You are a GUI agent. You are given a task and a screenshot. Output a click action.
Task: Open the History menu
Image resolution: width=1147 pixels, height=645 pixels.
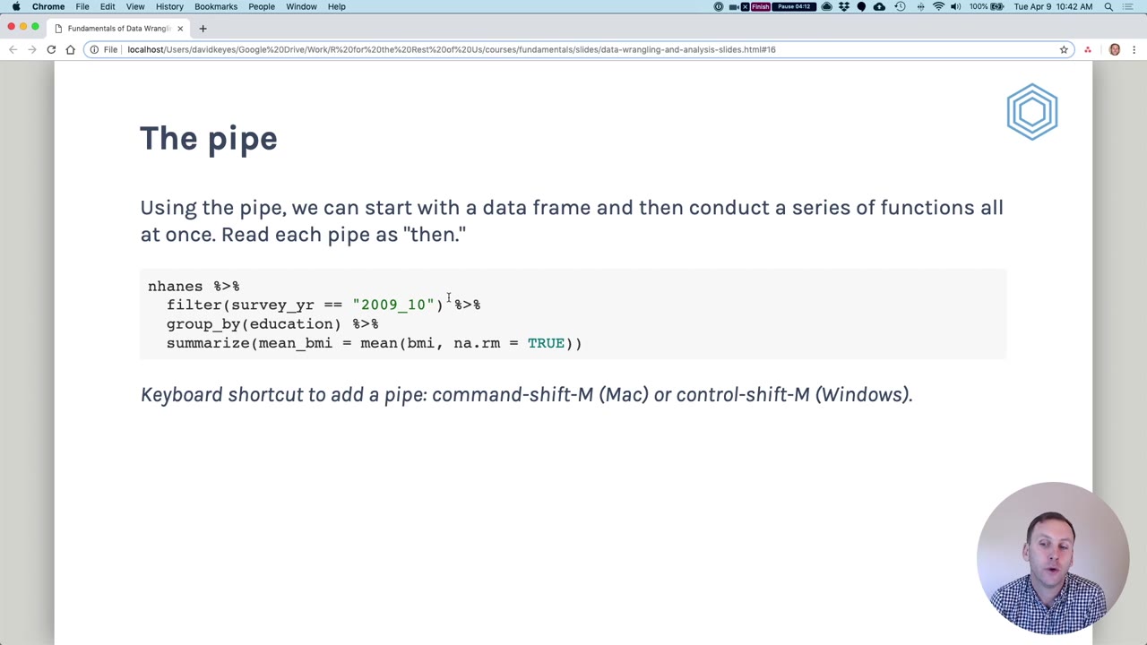pos(169,6)
